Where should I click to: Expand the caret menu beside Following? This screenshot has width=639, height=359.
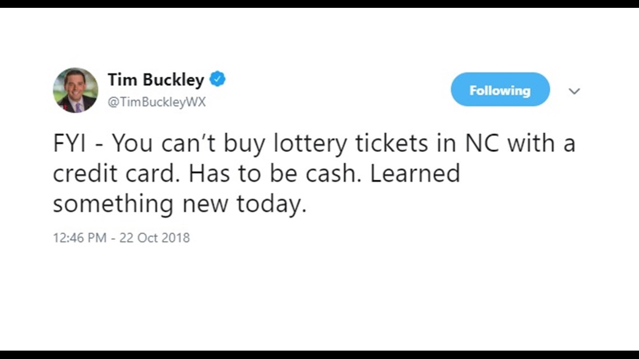pos(575,91)
